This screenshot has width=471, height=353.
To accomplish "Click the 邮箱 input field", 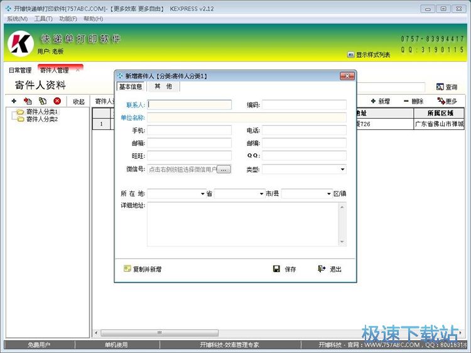I will pos(189,143).
